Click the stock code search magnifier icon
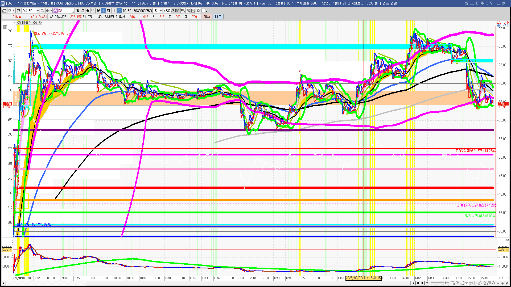 42,11
